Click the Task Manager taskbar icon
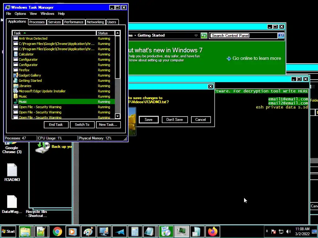The height and width of the screenshot is (238, 318). pos(181,231)
